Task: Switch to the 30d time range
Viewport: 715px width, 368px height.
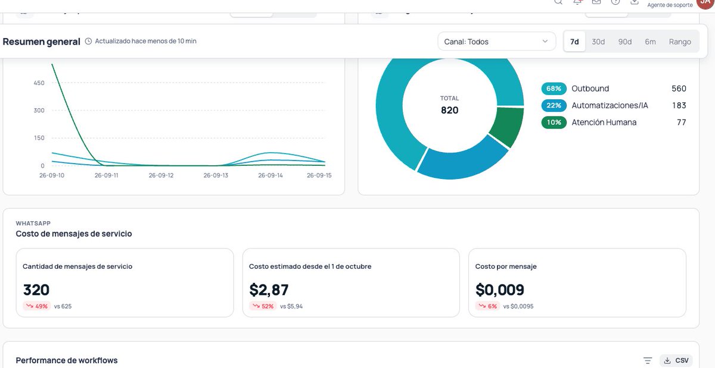Action: 598,42
